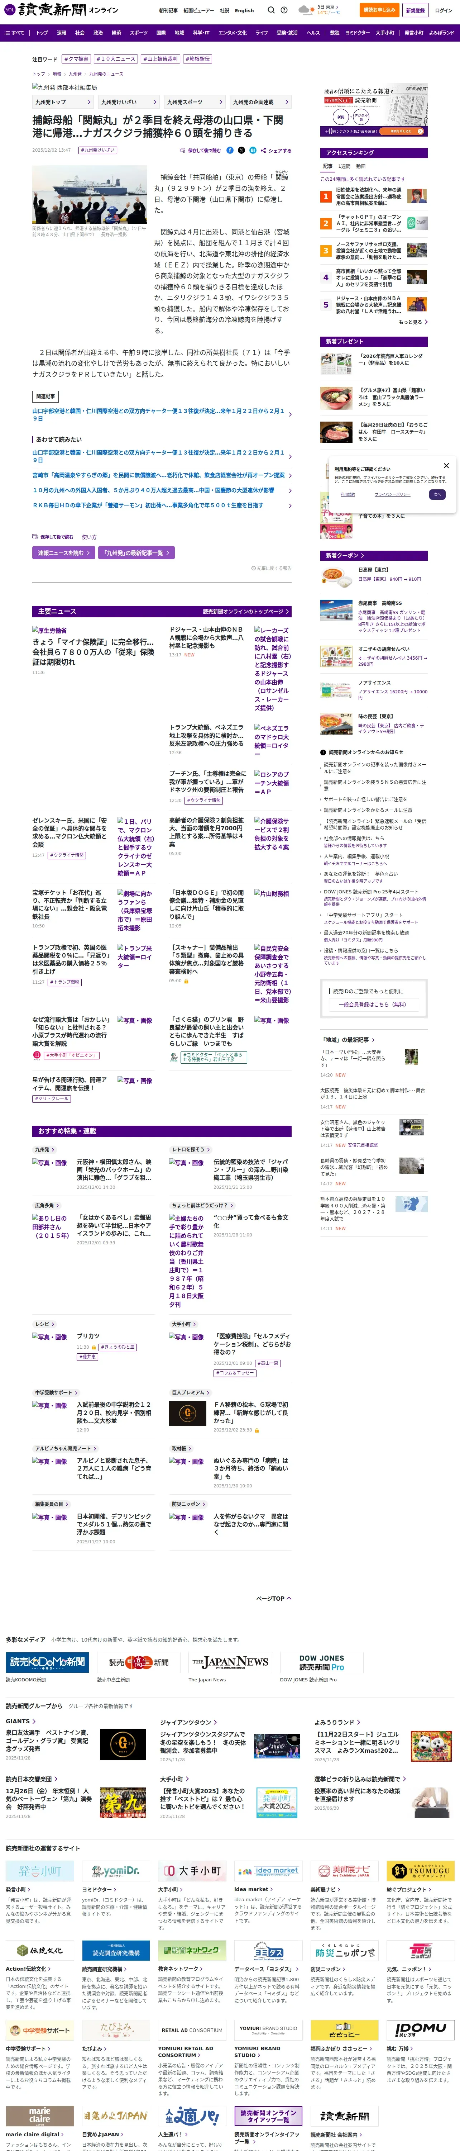460x2151 pixels.
Task: Open スポーツ in the purple nav bar
Action: point(139,33)
